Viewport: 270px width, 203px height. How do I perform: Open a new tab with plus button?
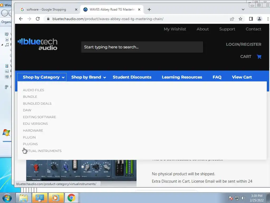coord(149,10)
